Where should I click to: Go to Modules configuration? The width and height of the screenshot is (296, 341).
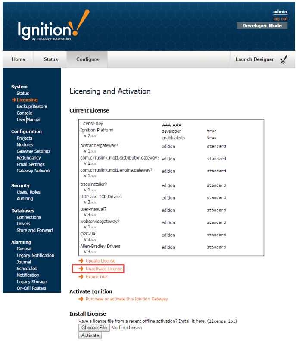(x=25, y=144)
